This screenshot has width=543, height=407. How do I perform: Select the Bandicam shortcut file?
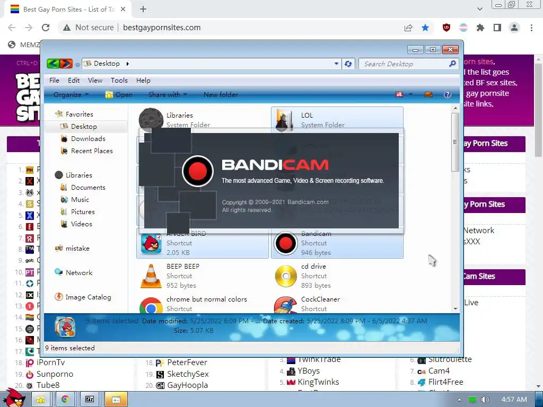[x=337, y=243]
